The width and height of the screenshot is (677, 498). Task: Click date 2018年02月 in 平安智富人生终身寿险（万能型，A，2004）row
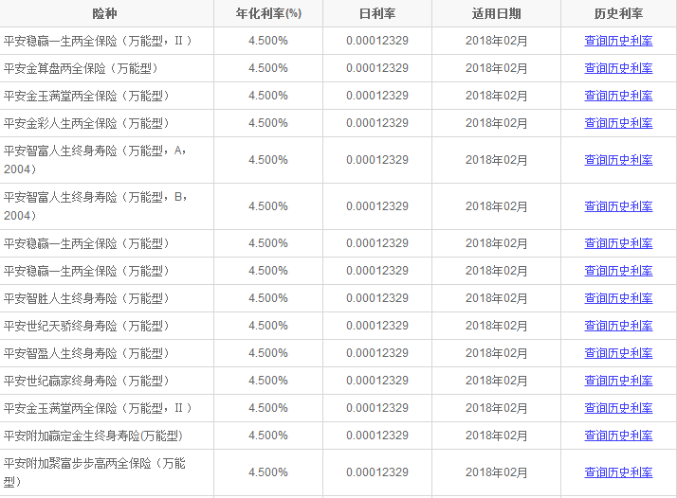click(496, 160)
